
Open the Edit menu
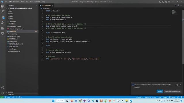point(10,2)
